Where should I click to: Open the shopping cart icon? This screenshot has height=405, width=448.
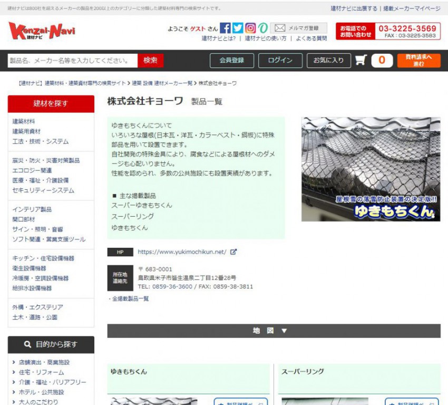coord(361,60)
